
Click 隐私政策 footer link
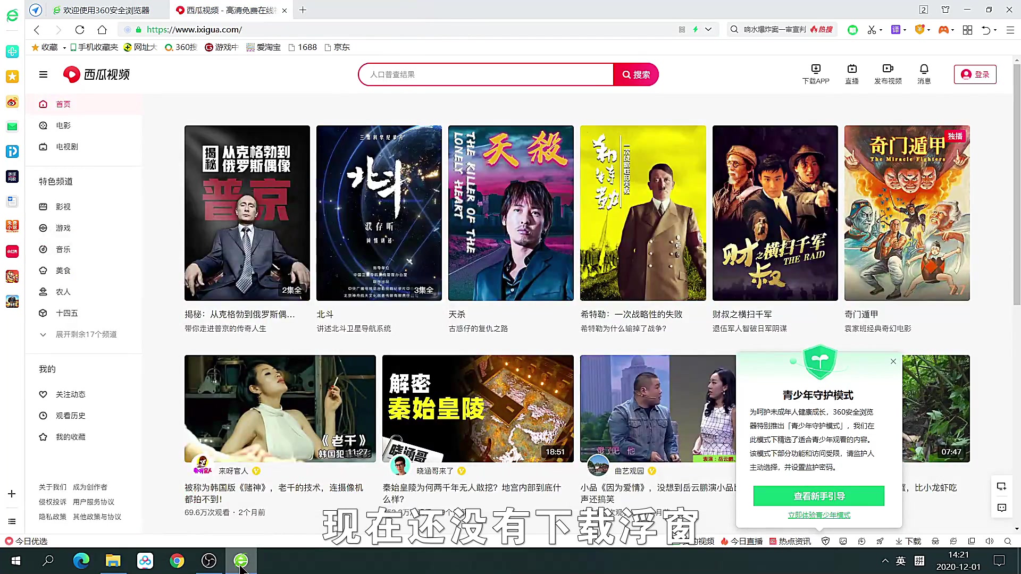(53, 517)
